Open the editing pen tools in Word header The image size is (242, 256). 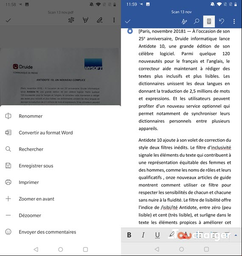(x=184, y=21)
